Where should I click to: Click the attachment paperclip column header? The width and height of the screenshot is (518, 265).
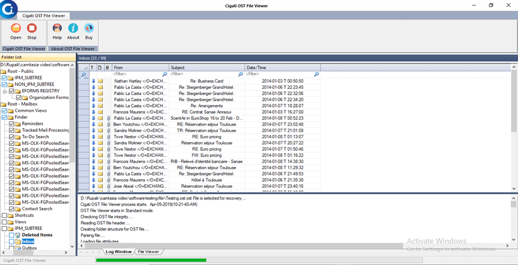tap(108, 68)
